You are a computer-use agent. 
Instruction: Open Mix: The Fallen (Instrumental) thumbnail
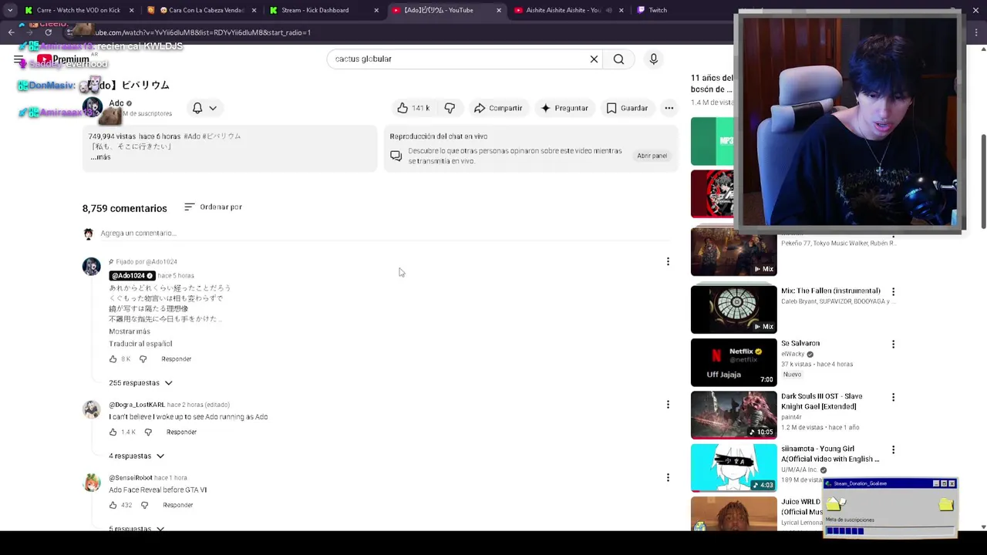tap(733, 309)
